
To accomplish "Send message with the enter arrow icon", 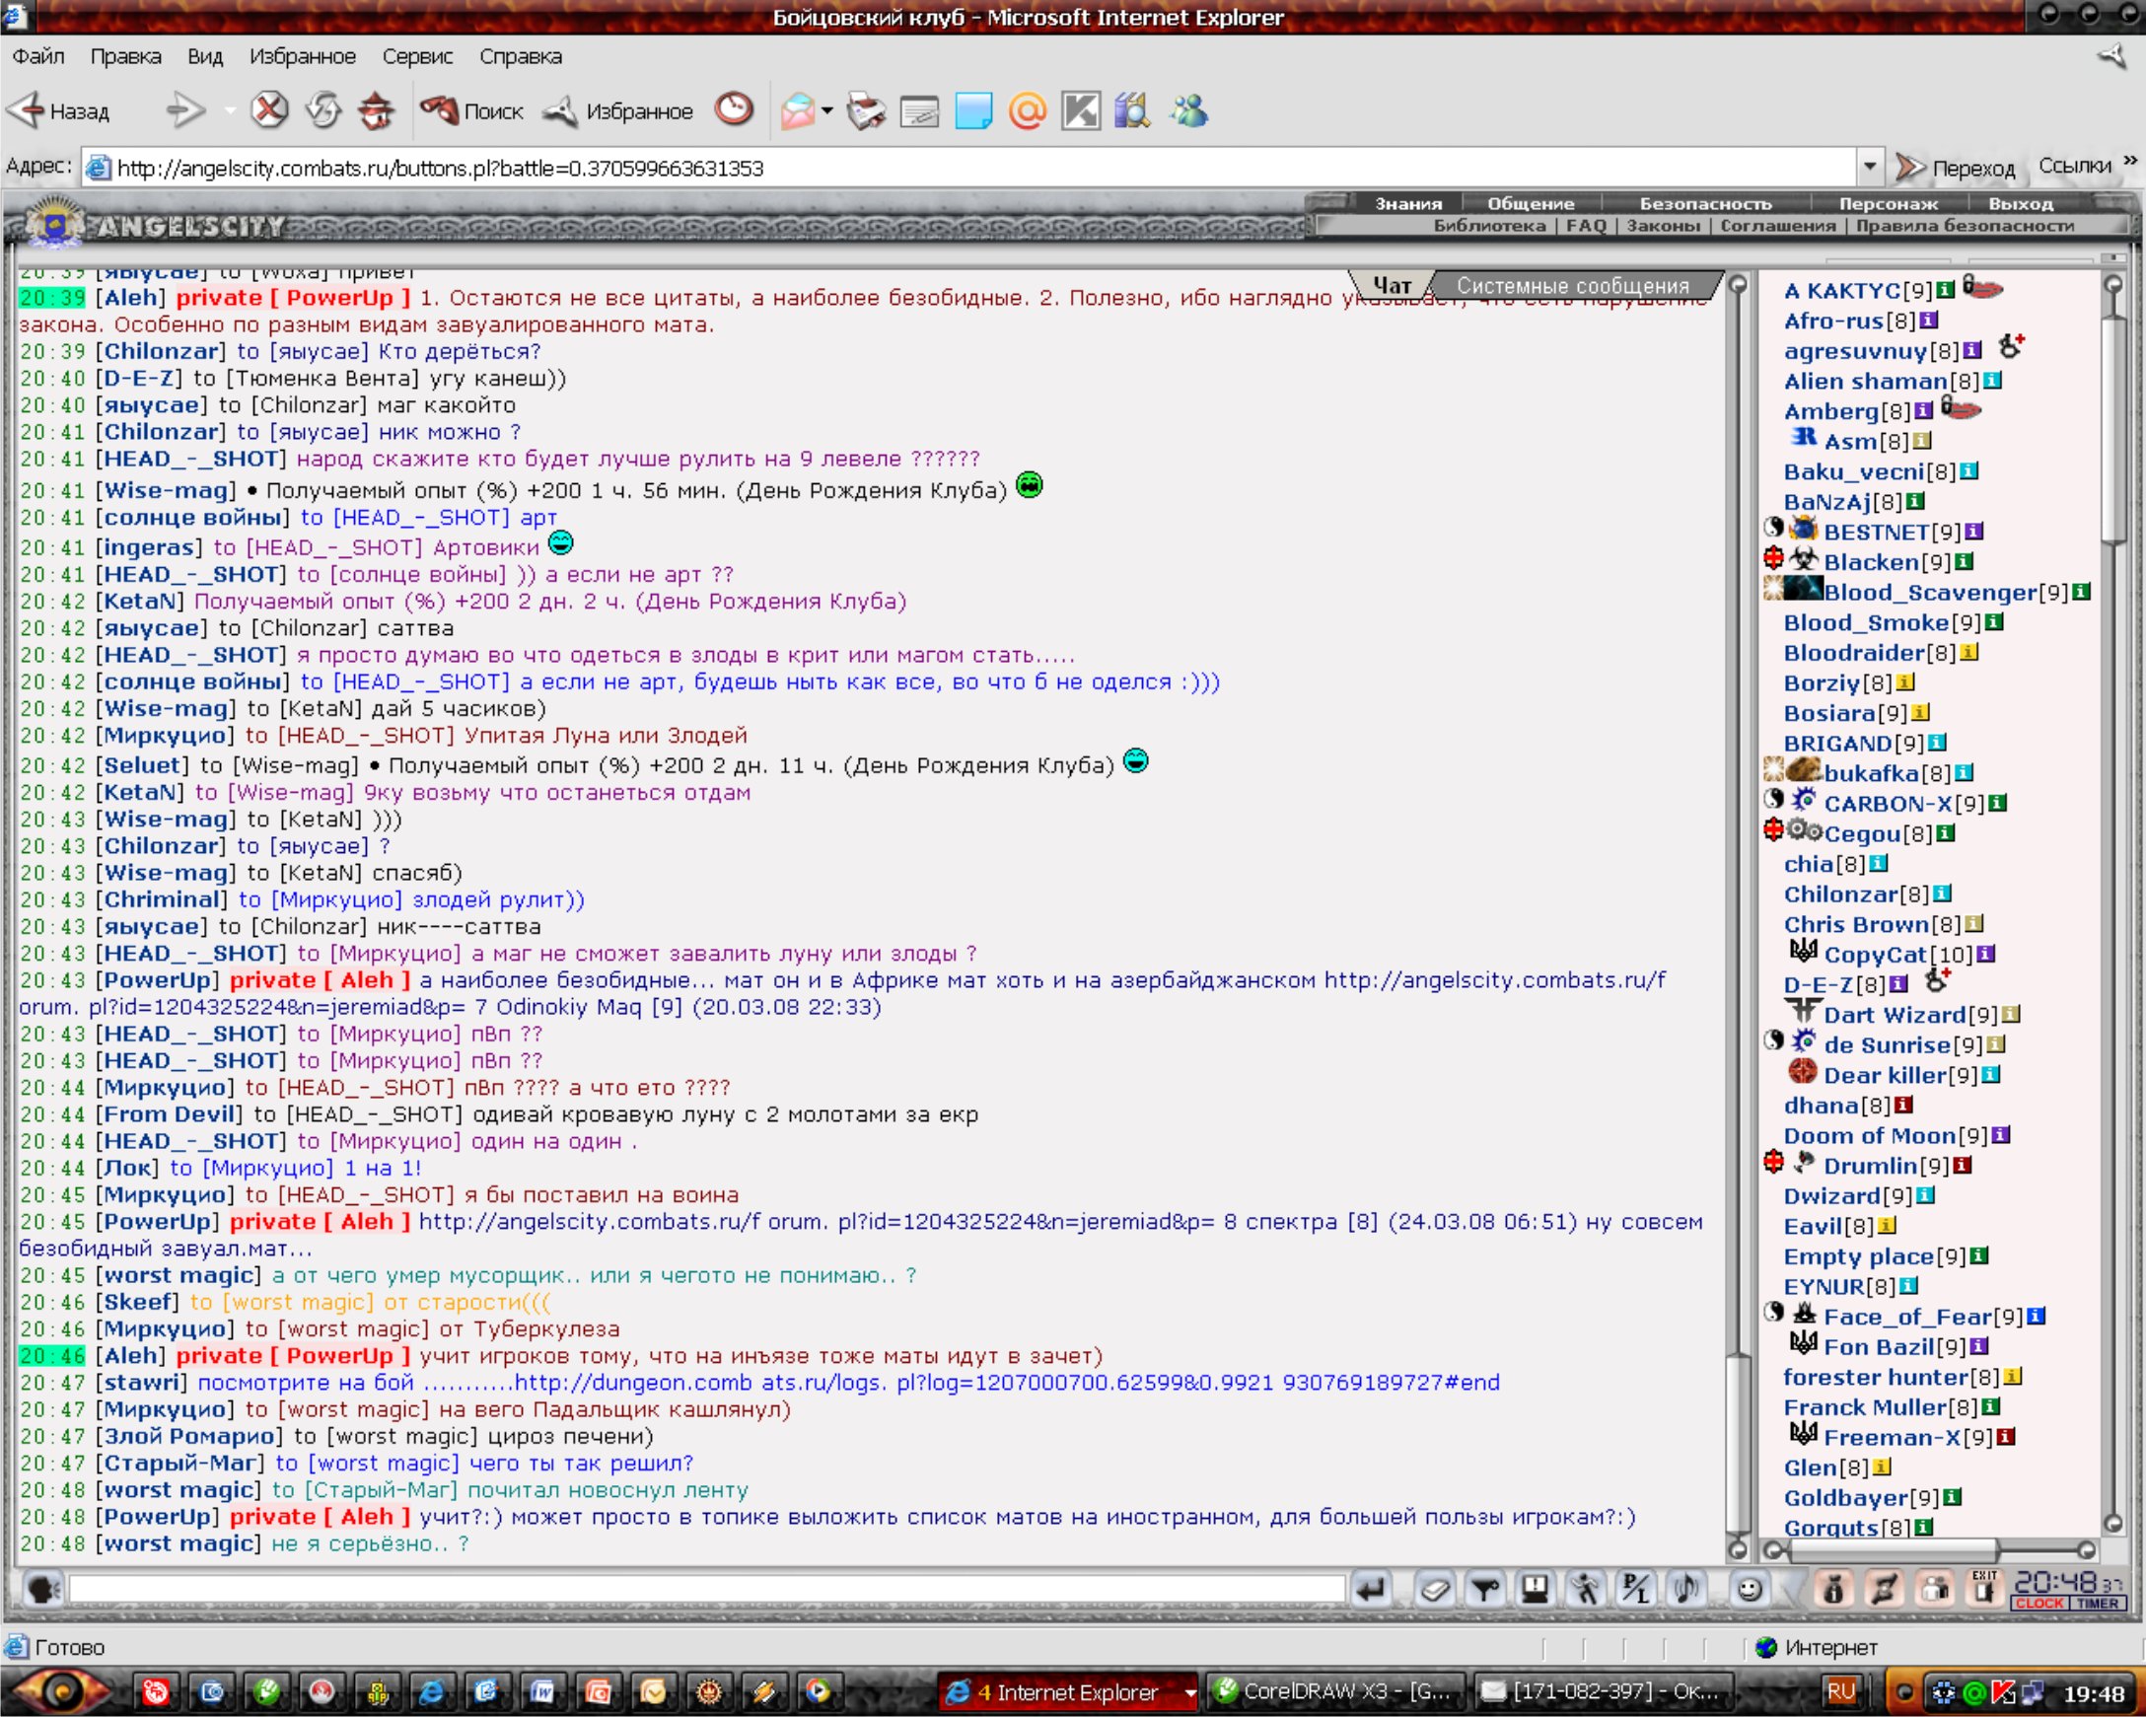I will pos(1372,1589).
